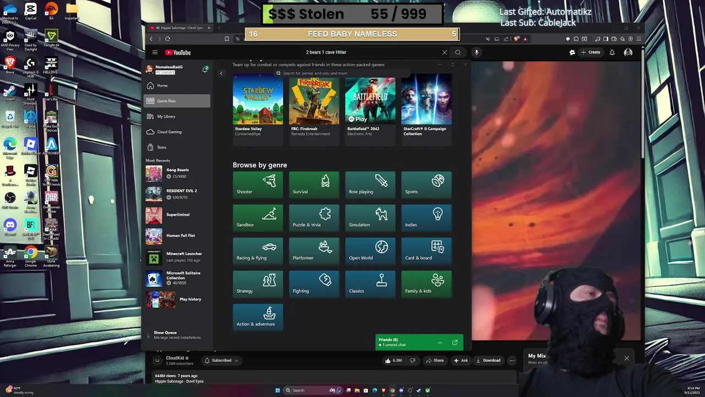Clear the YouTube search text

(x=444, y=52)
